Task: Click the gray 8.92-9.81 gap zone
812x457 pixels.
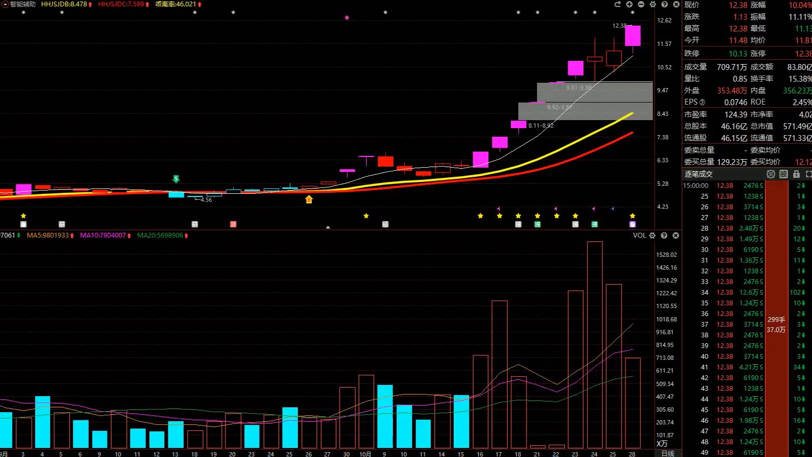Action: pos(585,111)
